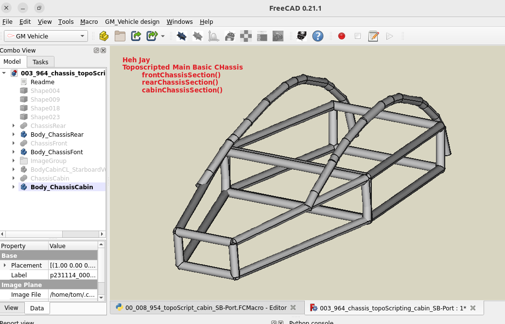The image size is (505, 324).
Task: Open the GM Vehicle workbench selector
Action: [x=46, y=36]
